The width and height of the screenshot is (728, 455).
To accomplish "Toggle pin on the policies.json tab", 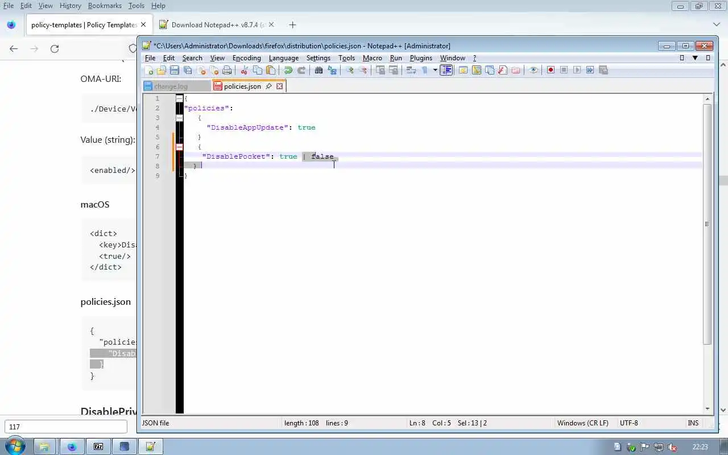I will click(x=268, y=86).
